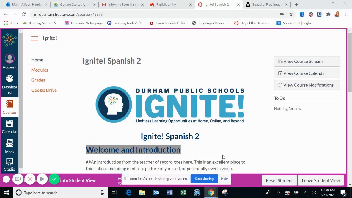Open the Grammar Notes page bookmark
This screenshot has height=198, width=352.
coord(84,23)
